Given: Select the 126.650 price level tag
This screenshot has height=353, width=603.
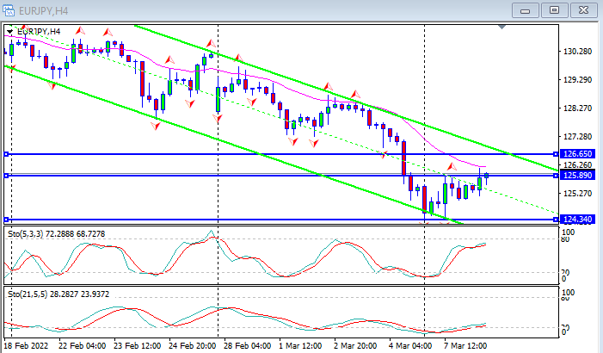Looking at the screenshot, I should [575, 154].
